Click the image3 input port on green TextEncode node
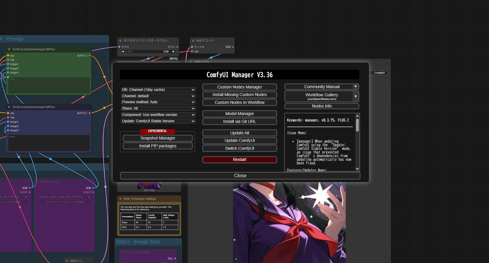Screen dimensions: 489x263 8,72
